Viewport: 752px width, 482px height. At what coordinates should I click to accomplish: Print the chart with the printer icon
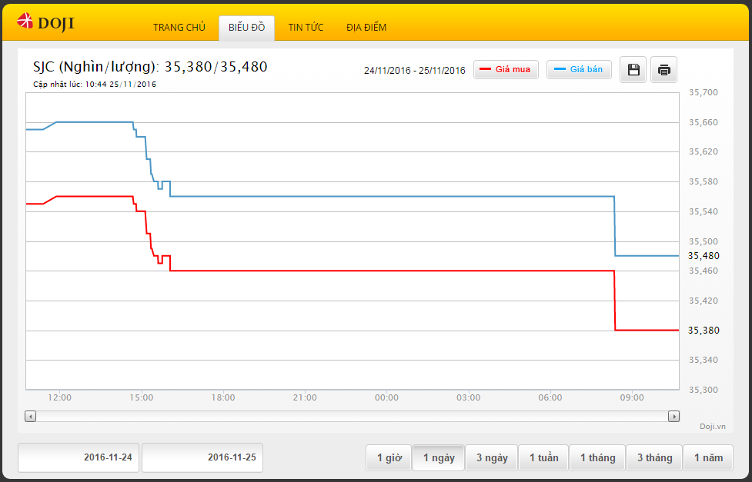click(663, 70)
